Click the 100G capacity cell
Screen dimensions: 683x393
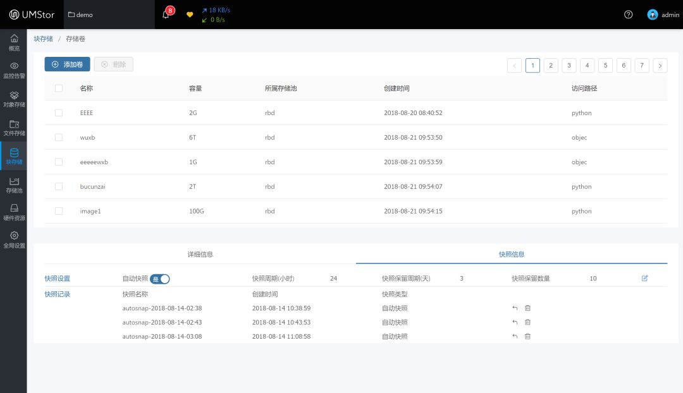pyautogui.click(x=197, y=211)
